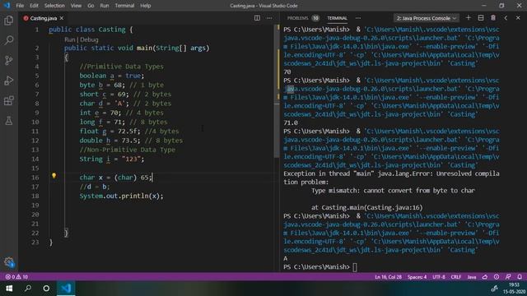The width and height of the screenshot is (527, 296).
Task: Open the Test flask view
Action: [9, 121]
